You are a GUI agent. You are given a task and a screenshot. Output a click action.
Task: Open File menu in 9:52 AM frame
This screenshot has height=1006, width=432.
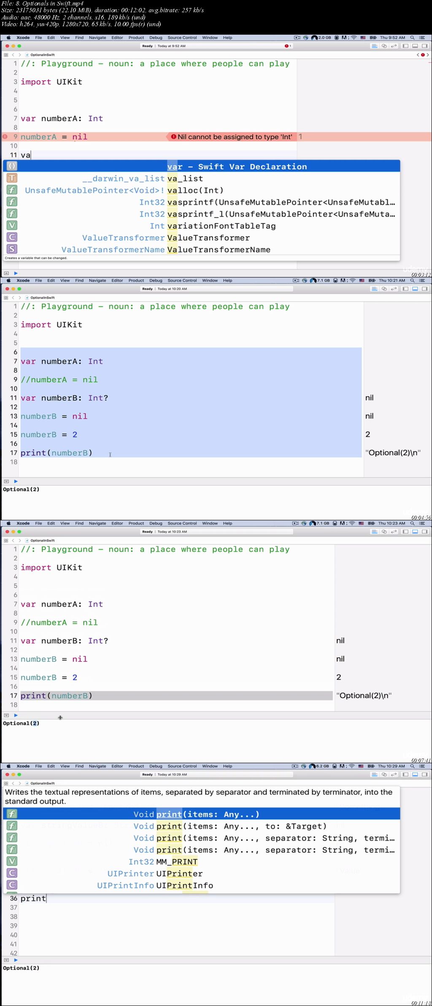pos(38,38)
